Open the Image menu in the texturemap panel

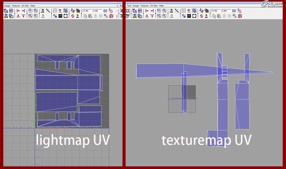pyautogui.click(x=136, y=5)
